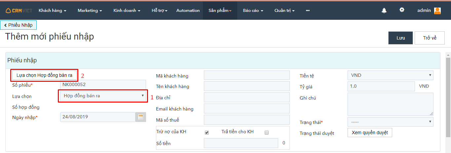Click the Mã khách hàng input field
The image size is (451, 153).
tap(247, 76)
